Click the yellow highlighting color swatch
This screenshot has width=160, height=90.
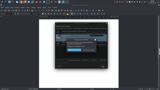click(x=67, y=14)
